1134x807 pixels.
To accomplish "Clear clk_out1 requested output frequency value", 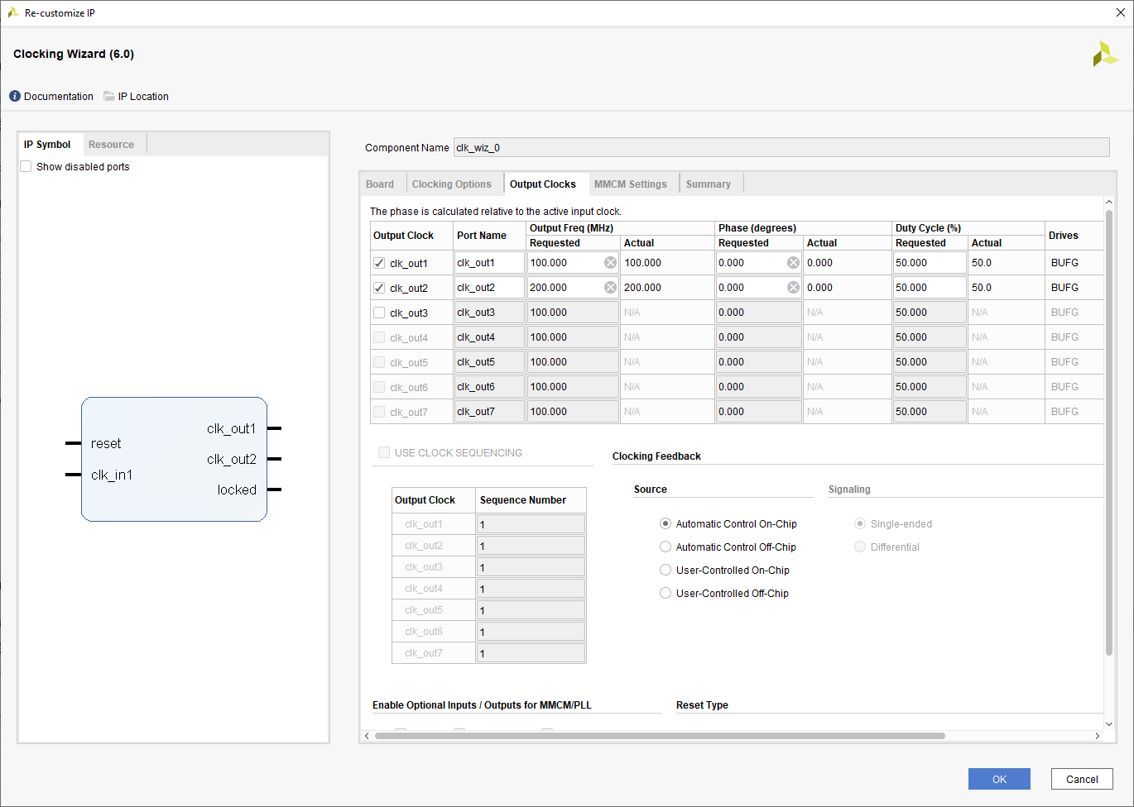I will pos(610,263).
